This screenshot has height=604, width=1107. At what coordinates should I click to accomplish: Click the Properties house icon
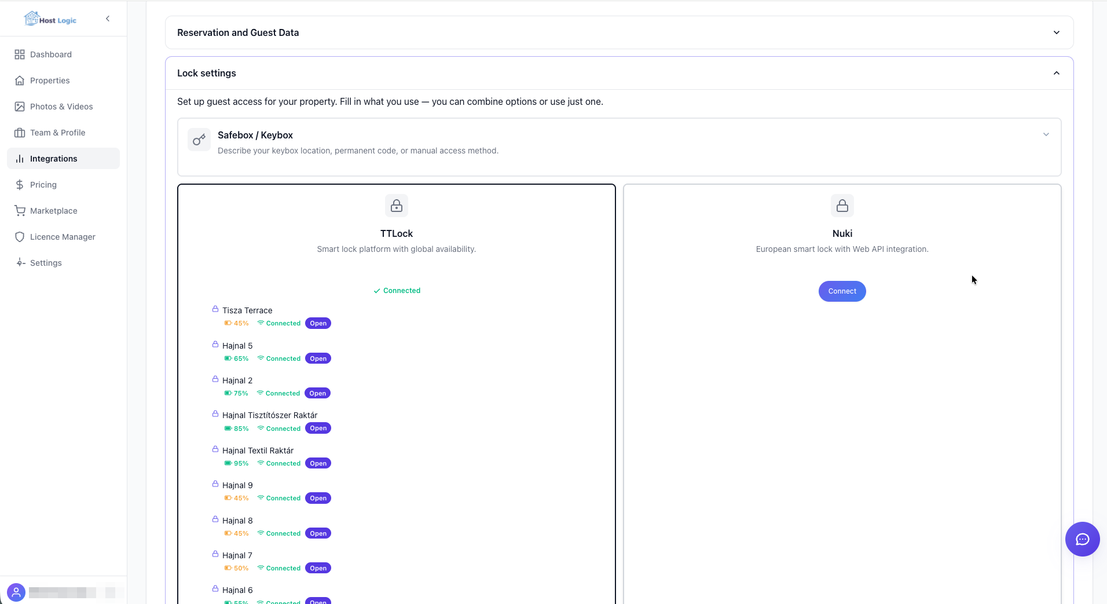[x=20, y=80]
